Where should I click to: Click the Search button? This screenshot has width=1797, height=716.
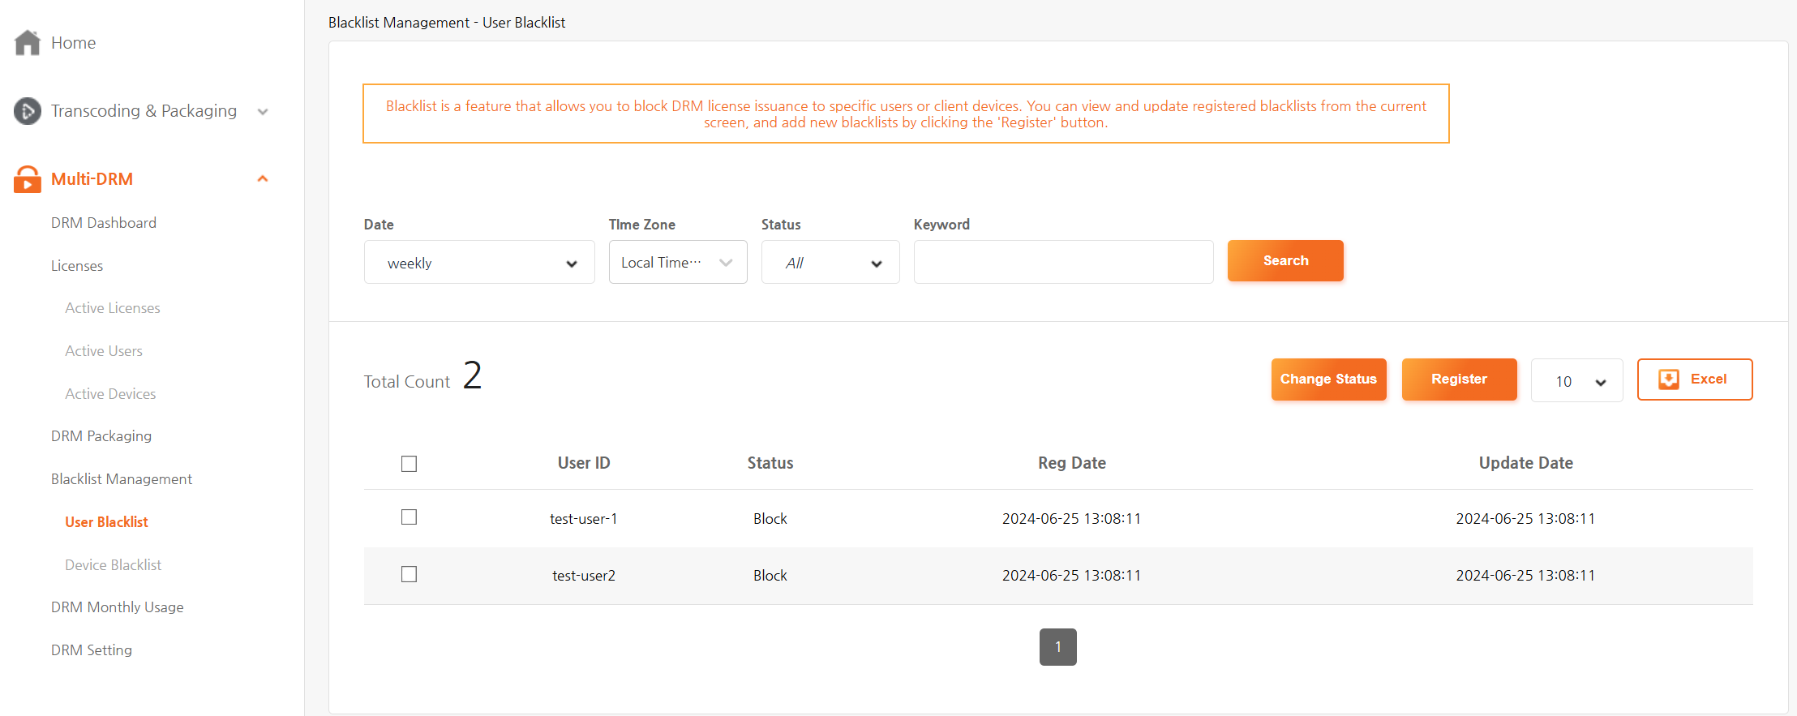1284,261
